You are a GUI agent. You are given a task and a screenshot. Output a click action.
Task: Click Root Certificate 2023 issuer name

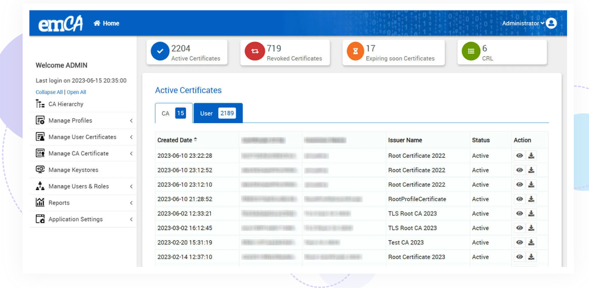[x=416, y=257]
